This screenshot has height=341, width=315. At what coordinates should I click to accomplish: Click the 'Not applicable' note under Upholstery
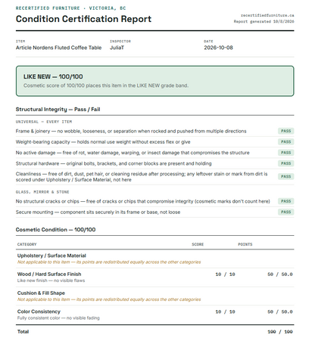[109, 262]
